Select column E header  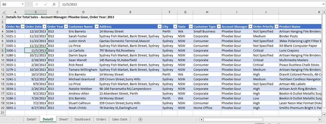[130, 12]
